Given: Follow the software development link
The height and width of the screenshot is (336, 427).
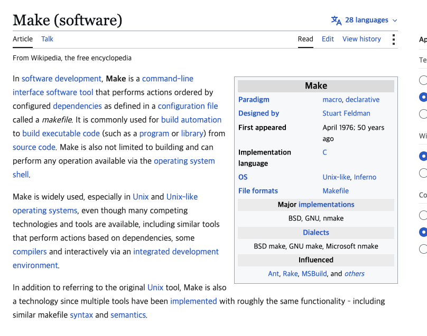Looking at the screenshot, I should [61, 79].
